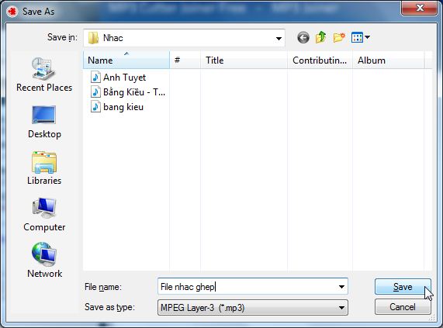Viewport: 443px width, 328px height.
Task: Open View menu dropdown arrow
Action: [367, 37]
